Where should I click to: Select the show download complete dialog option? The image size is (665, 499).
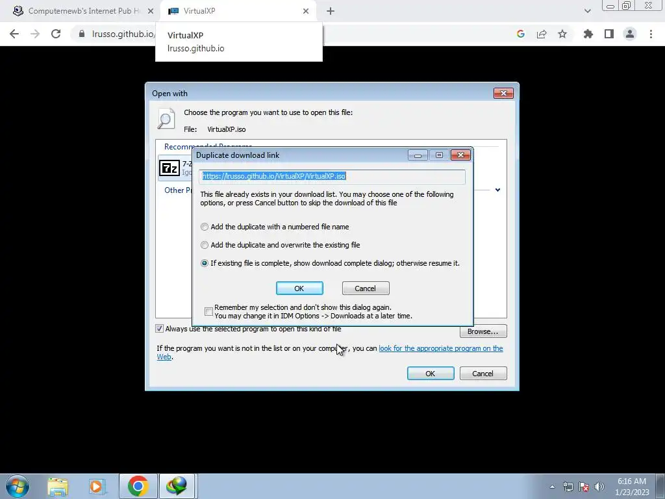[205, 264]
